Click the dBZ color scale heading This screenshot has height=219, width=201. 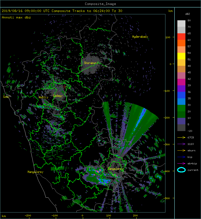187,14
